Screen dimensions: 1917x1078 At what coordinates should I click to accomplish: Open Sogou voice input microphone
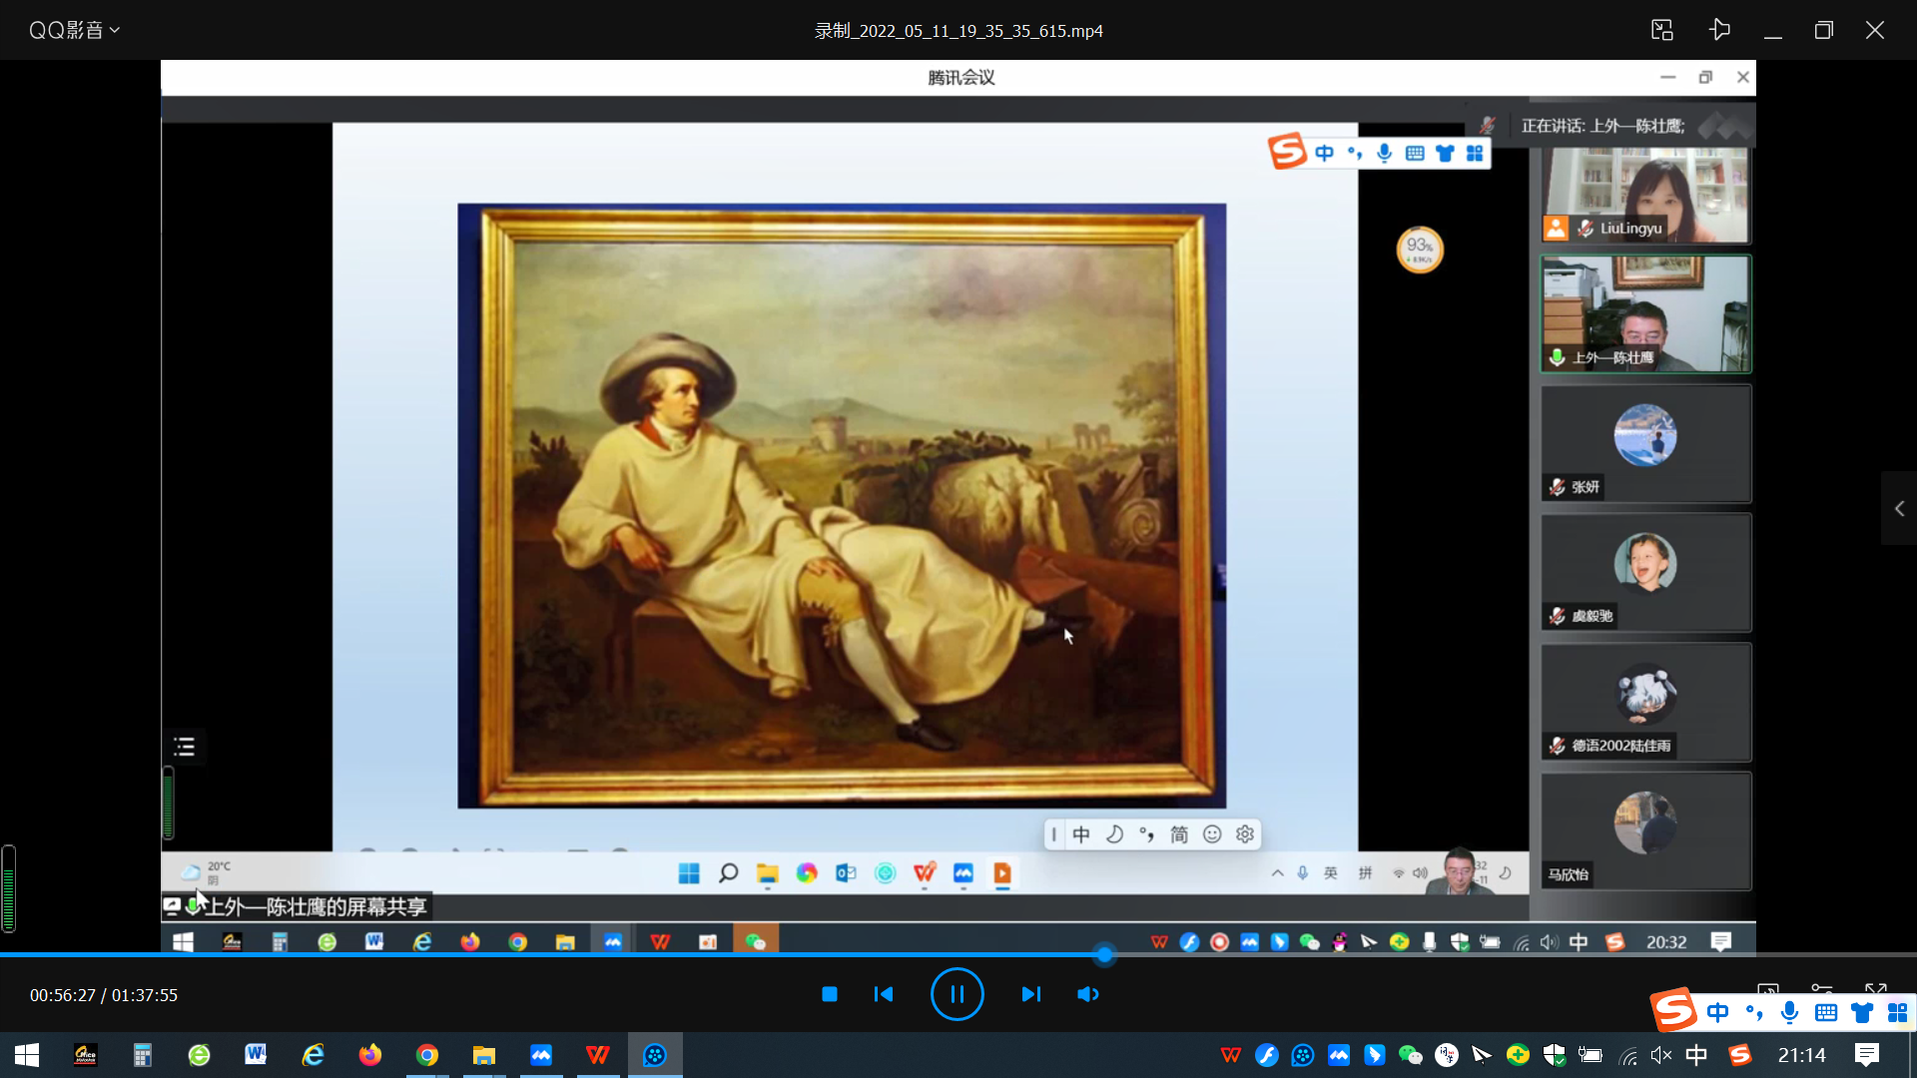(x=1790, y=1013)
